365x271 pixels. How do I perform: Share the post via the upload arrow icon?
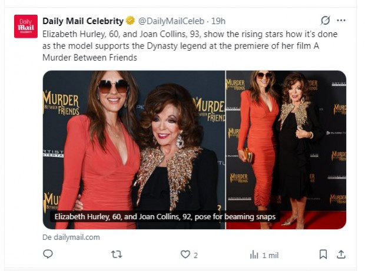(341, 255)
